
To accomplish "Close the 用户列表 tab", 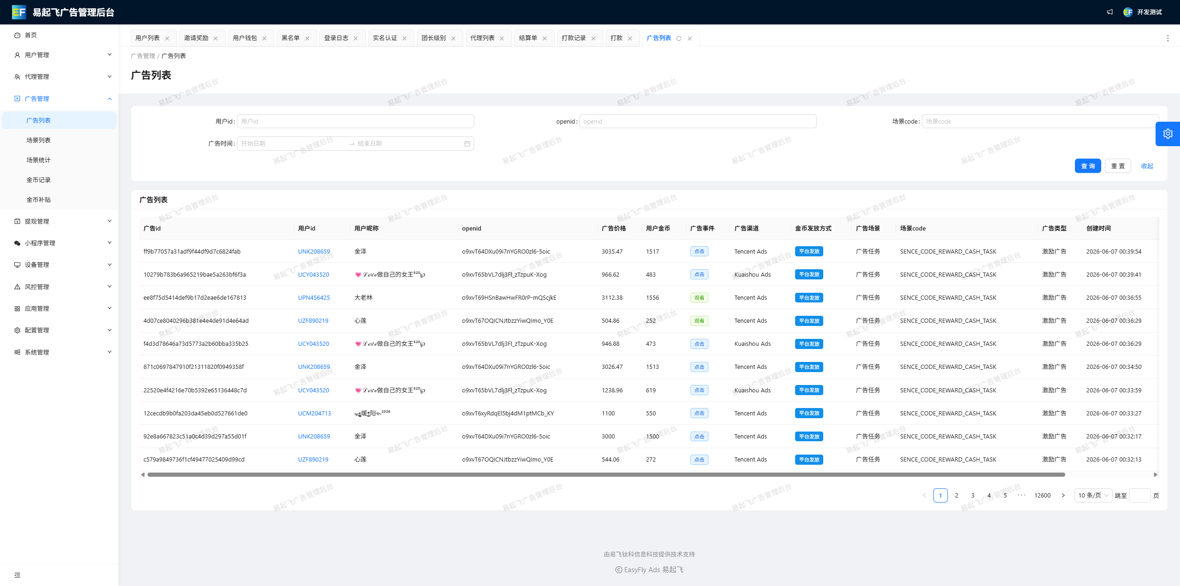I will coord(167,38).
